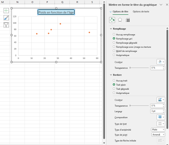Viewport: 169px width, 145px height.
Task: Click column header O
Action: point(32,2)
